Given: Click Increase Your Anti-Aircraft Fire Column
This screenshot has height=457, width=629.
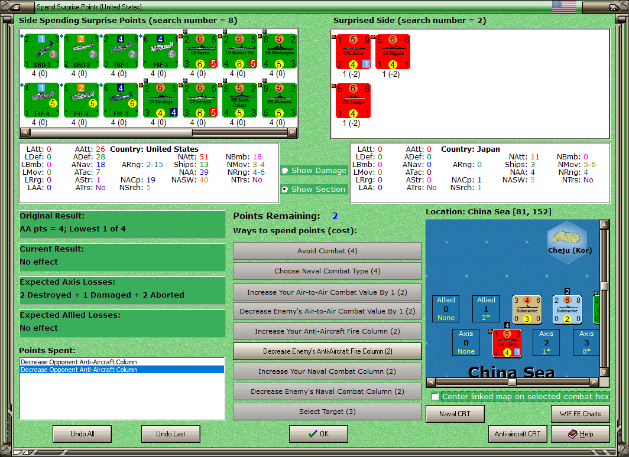Looking at the screenshot, I should [328, 331].
